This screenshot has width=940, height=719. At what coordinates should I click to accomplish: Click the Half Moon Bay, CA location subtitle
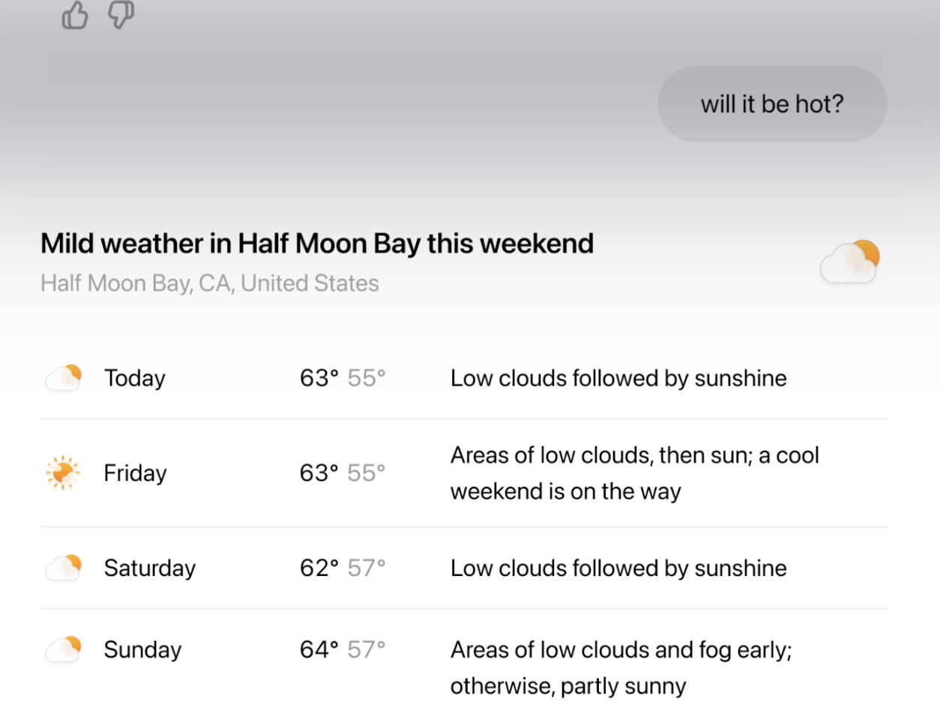(210, 283)
